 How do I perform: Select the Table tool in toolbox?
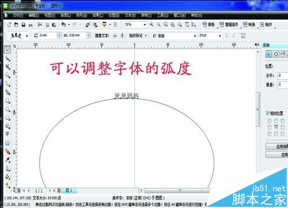7,143
